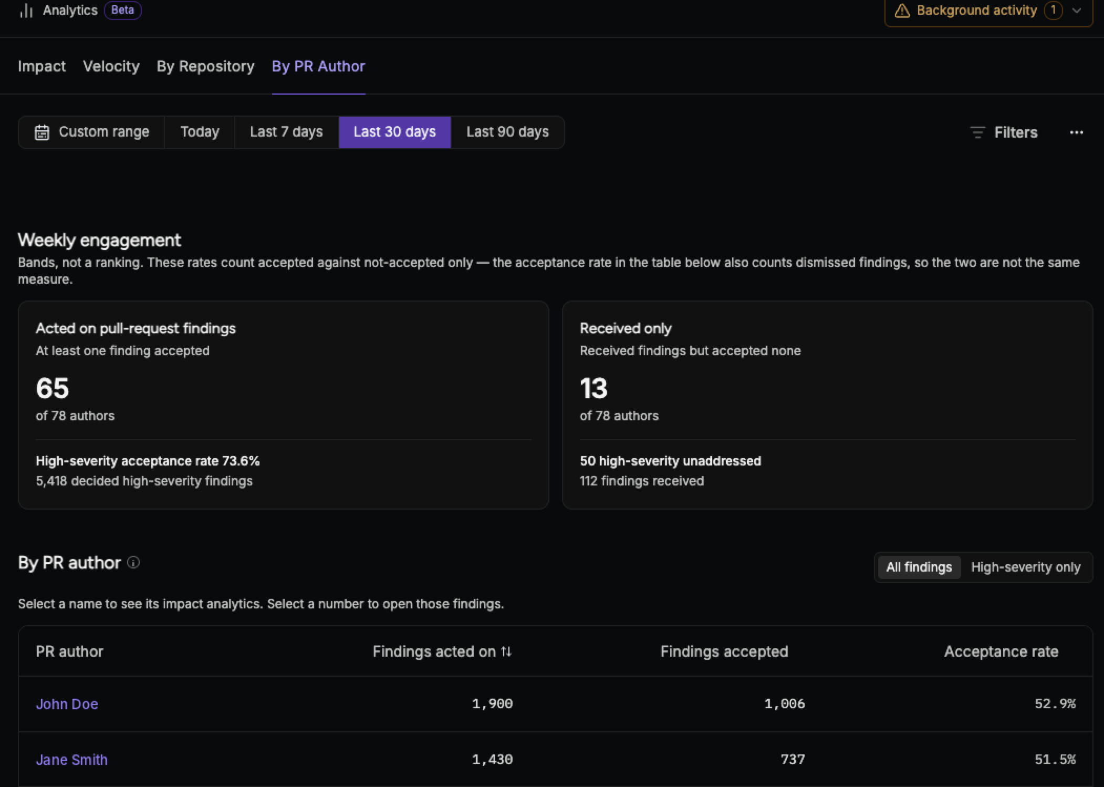Screen dimensions: 1104x787
Task: Click the Analytics bar chart icon
Action: [26, 11]
